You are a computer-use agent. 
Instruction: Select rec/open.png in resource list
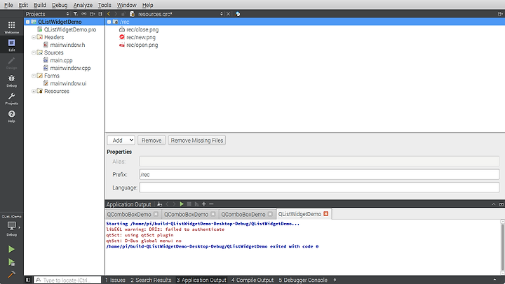click(142, 45)
